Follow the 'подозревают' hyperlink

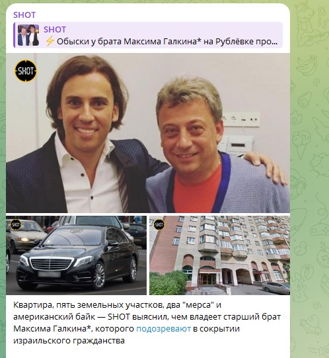[163, 329]
